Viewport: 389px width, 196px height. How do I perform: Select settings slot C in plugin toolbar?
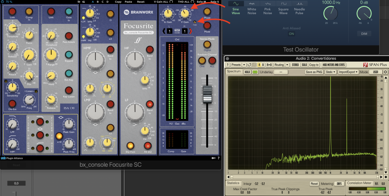pyautogui.click(x=103, y=2)
